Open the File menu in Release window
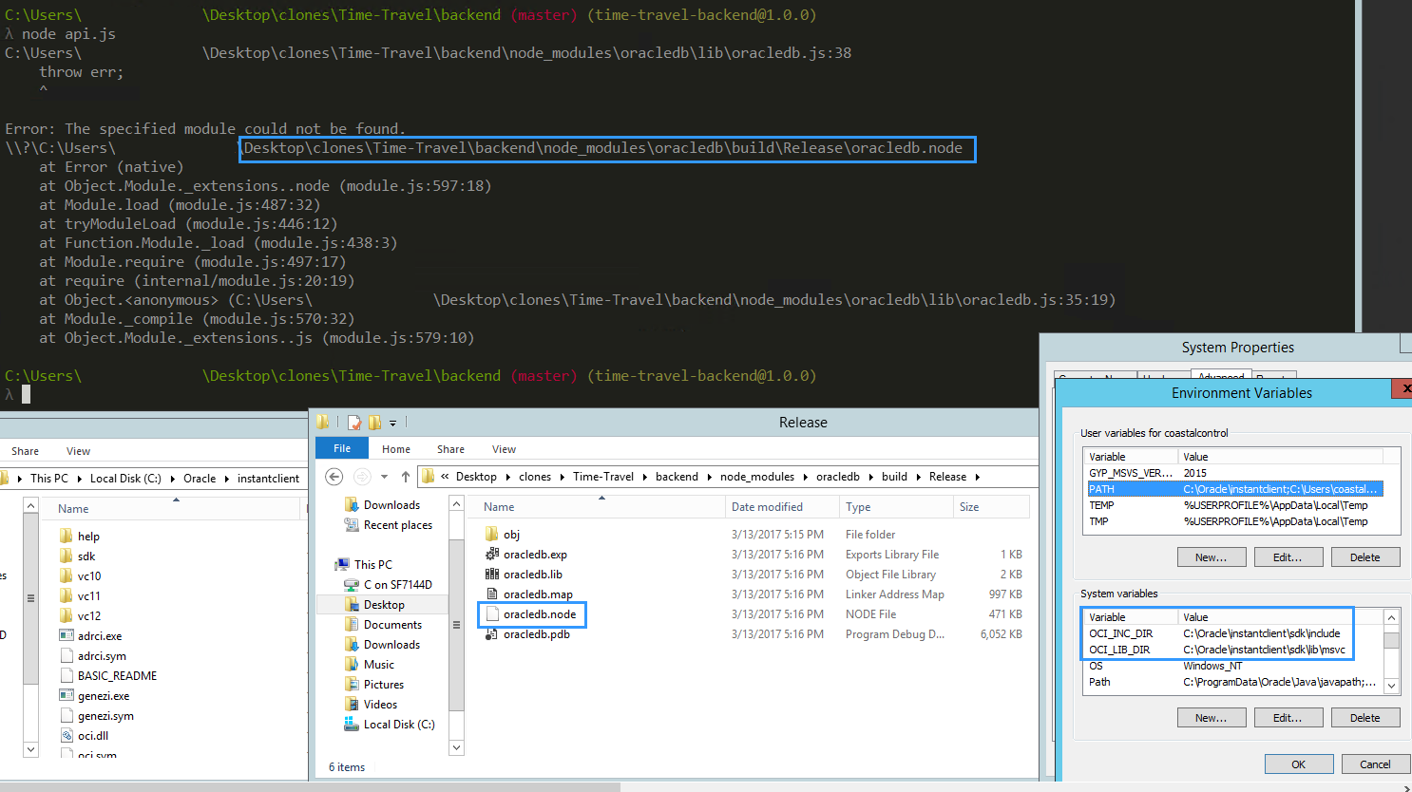 [342, 448]
